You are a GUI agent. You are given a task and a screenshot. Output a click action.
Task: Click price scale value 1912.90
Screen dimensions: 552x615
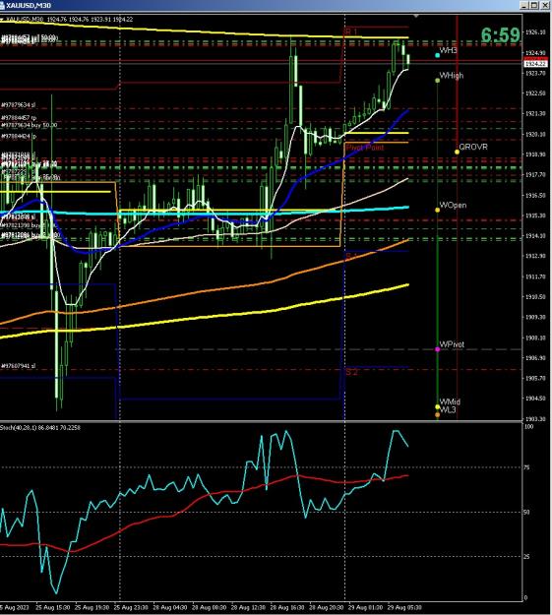tap(535, 256)
